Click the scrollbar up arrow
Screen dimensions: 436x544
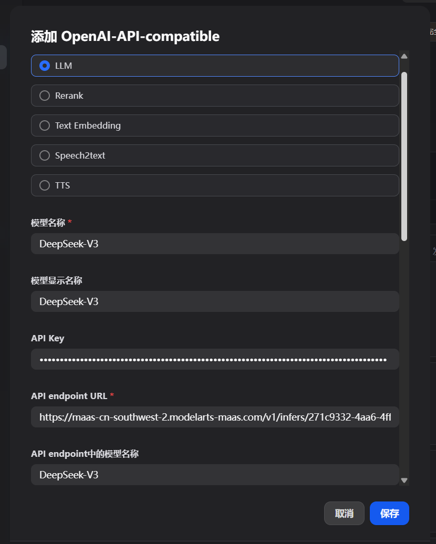point(404,56)
